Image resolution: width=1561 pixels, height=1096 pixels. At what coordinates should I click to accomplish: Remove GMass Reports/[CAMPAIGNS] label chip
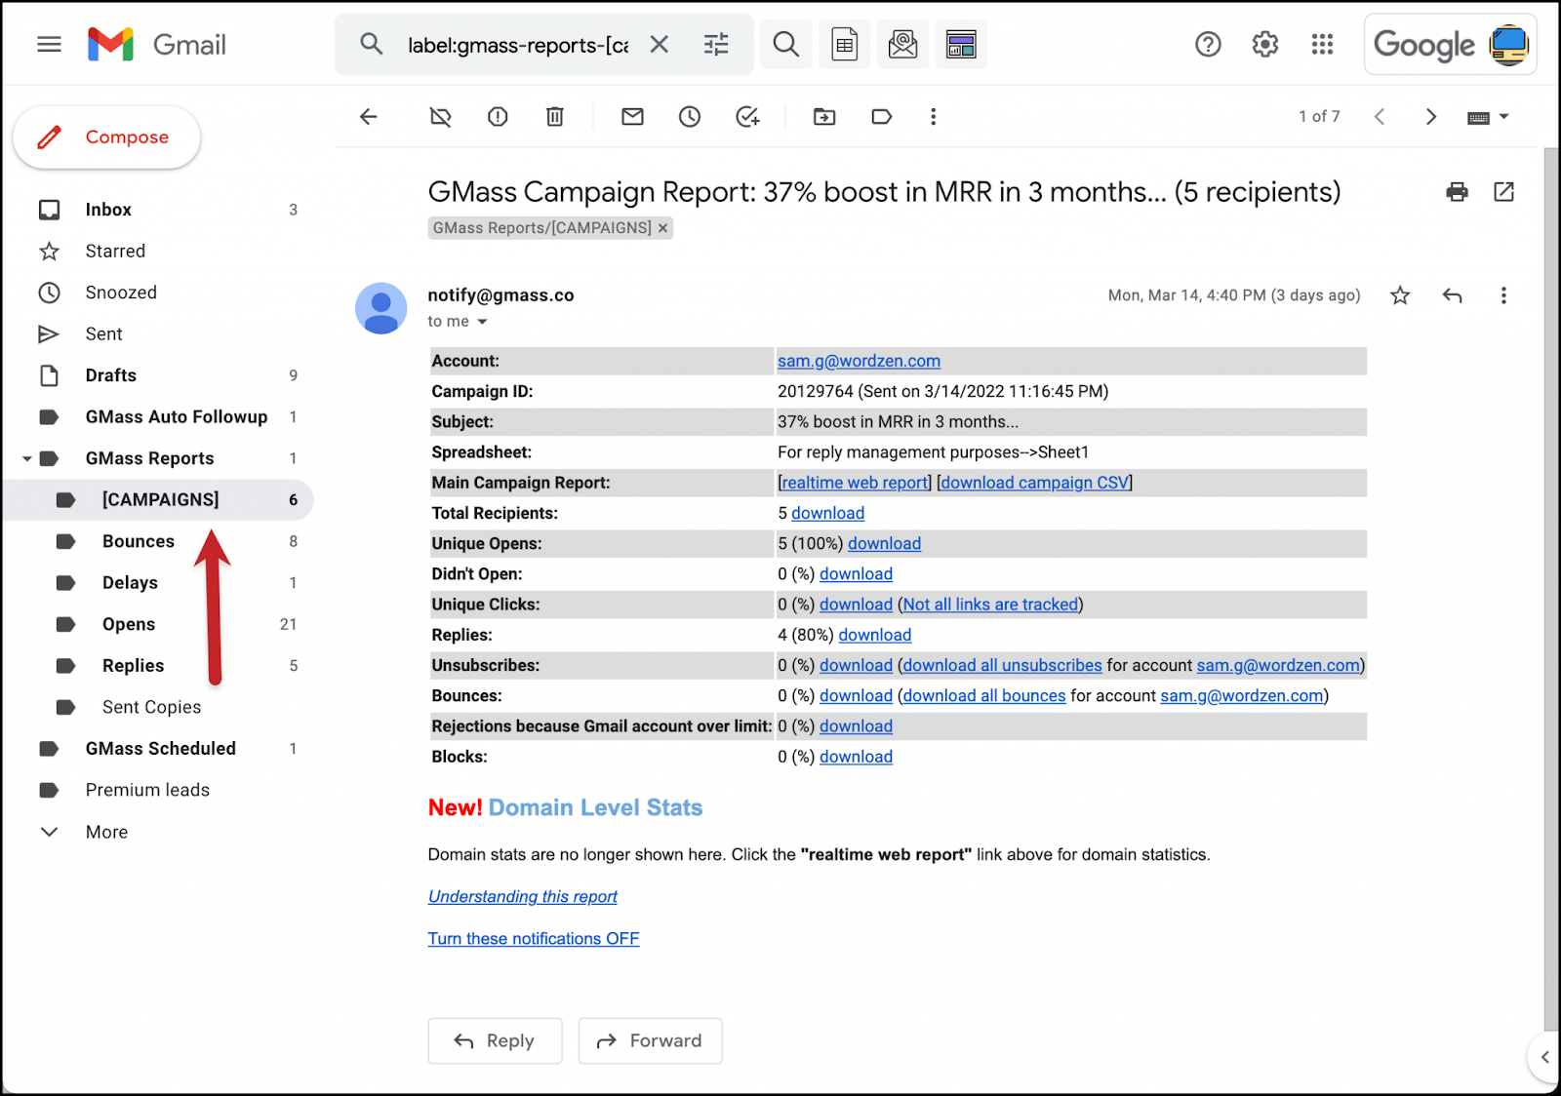coord(662,228)
